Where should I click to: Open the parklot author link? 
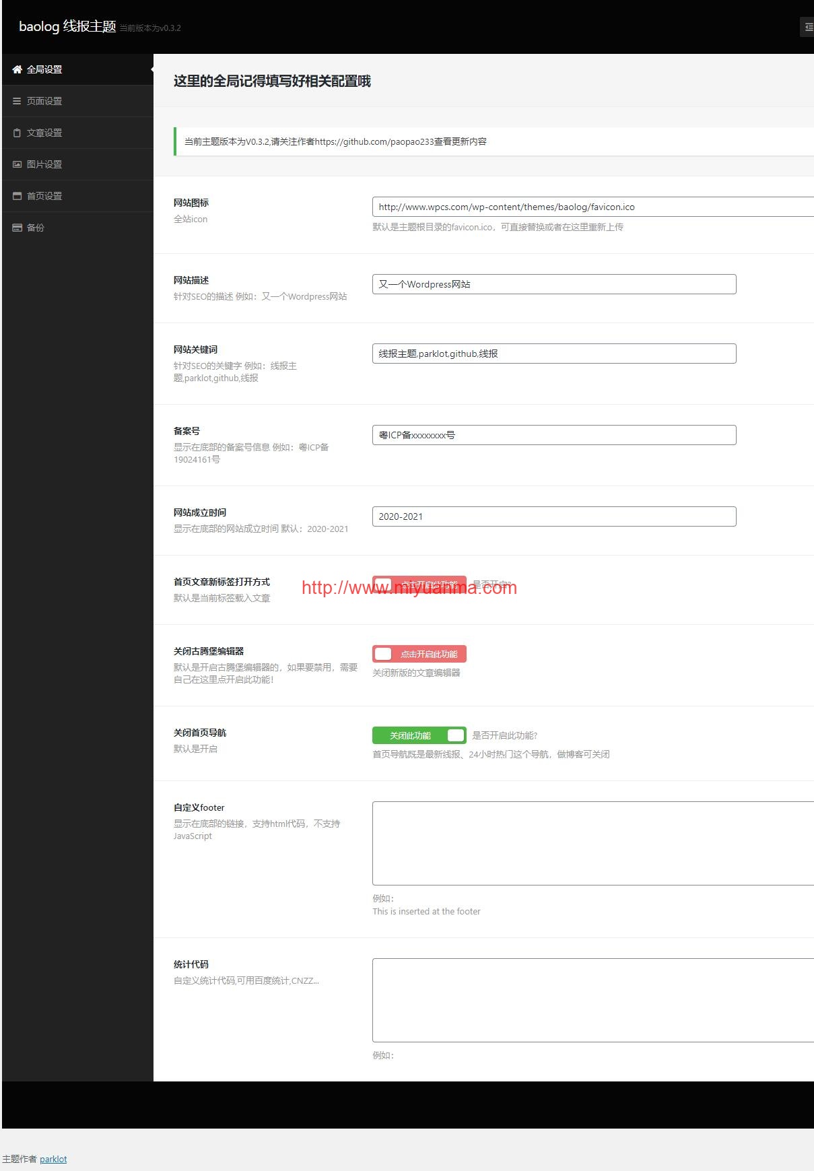(53, 1159)
